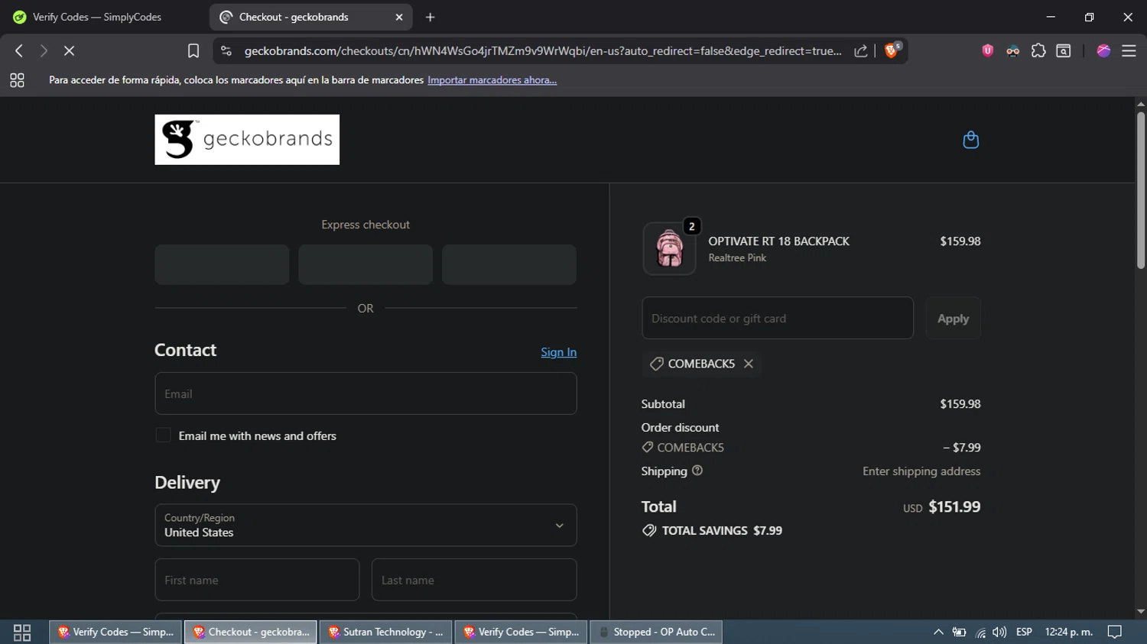Focus the Discount code or gift card field

[x=778, y=319]
